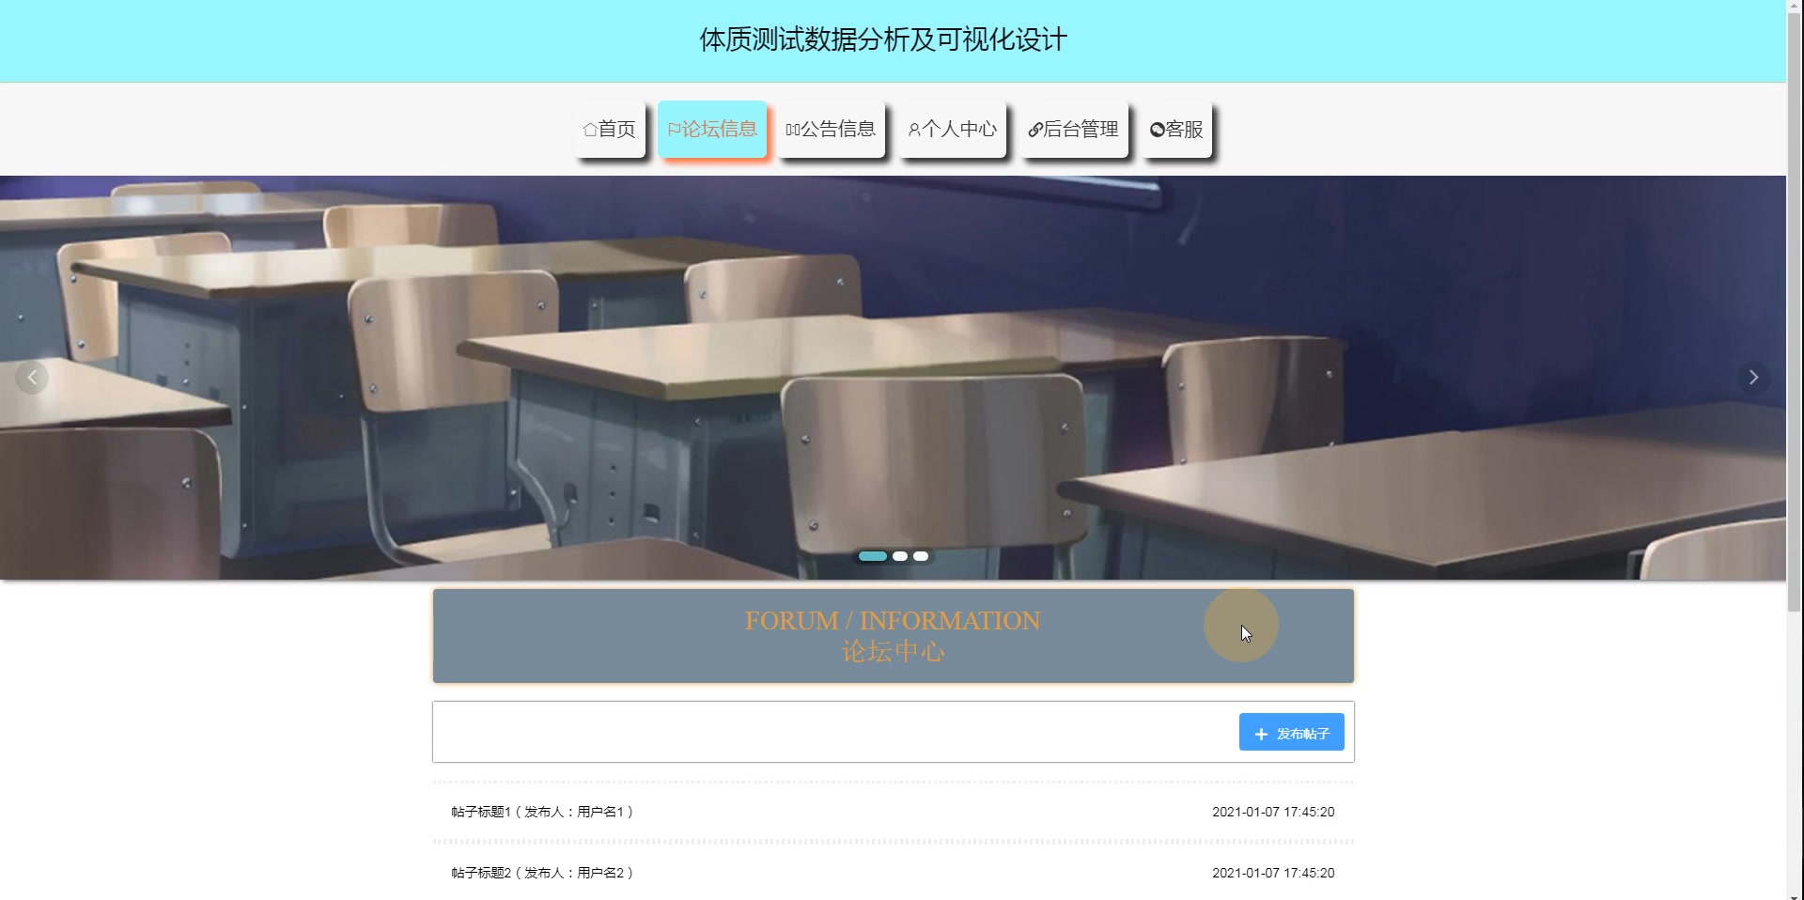Select the first carousel indicator dot
1804x900 pixels.
873,556
